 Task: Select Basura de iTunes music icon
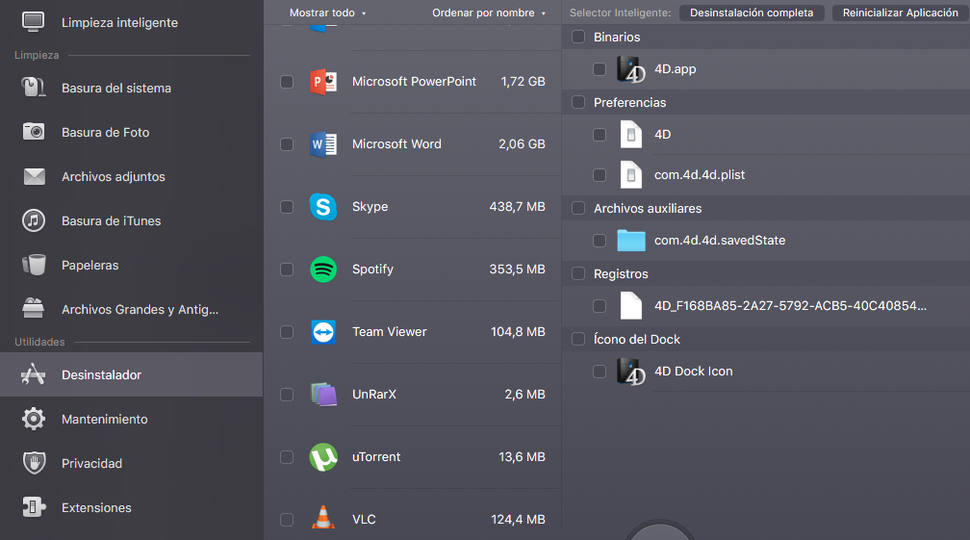click(x=34, y=220)
